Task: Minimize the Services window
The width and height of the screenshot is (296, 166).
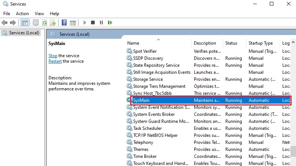Action: (255, 4)
